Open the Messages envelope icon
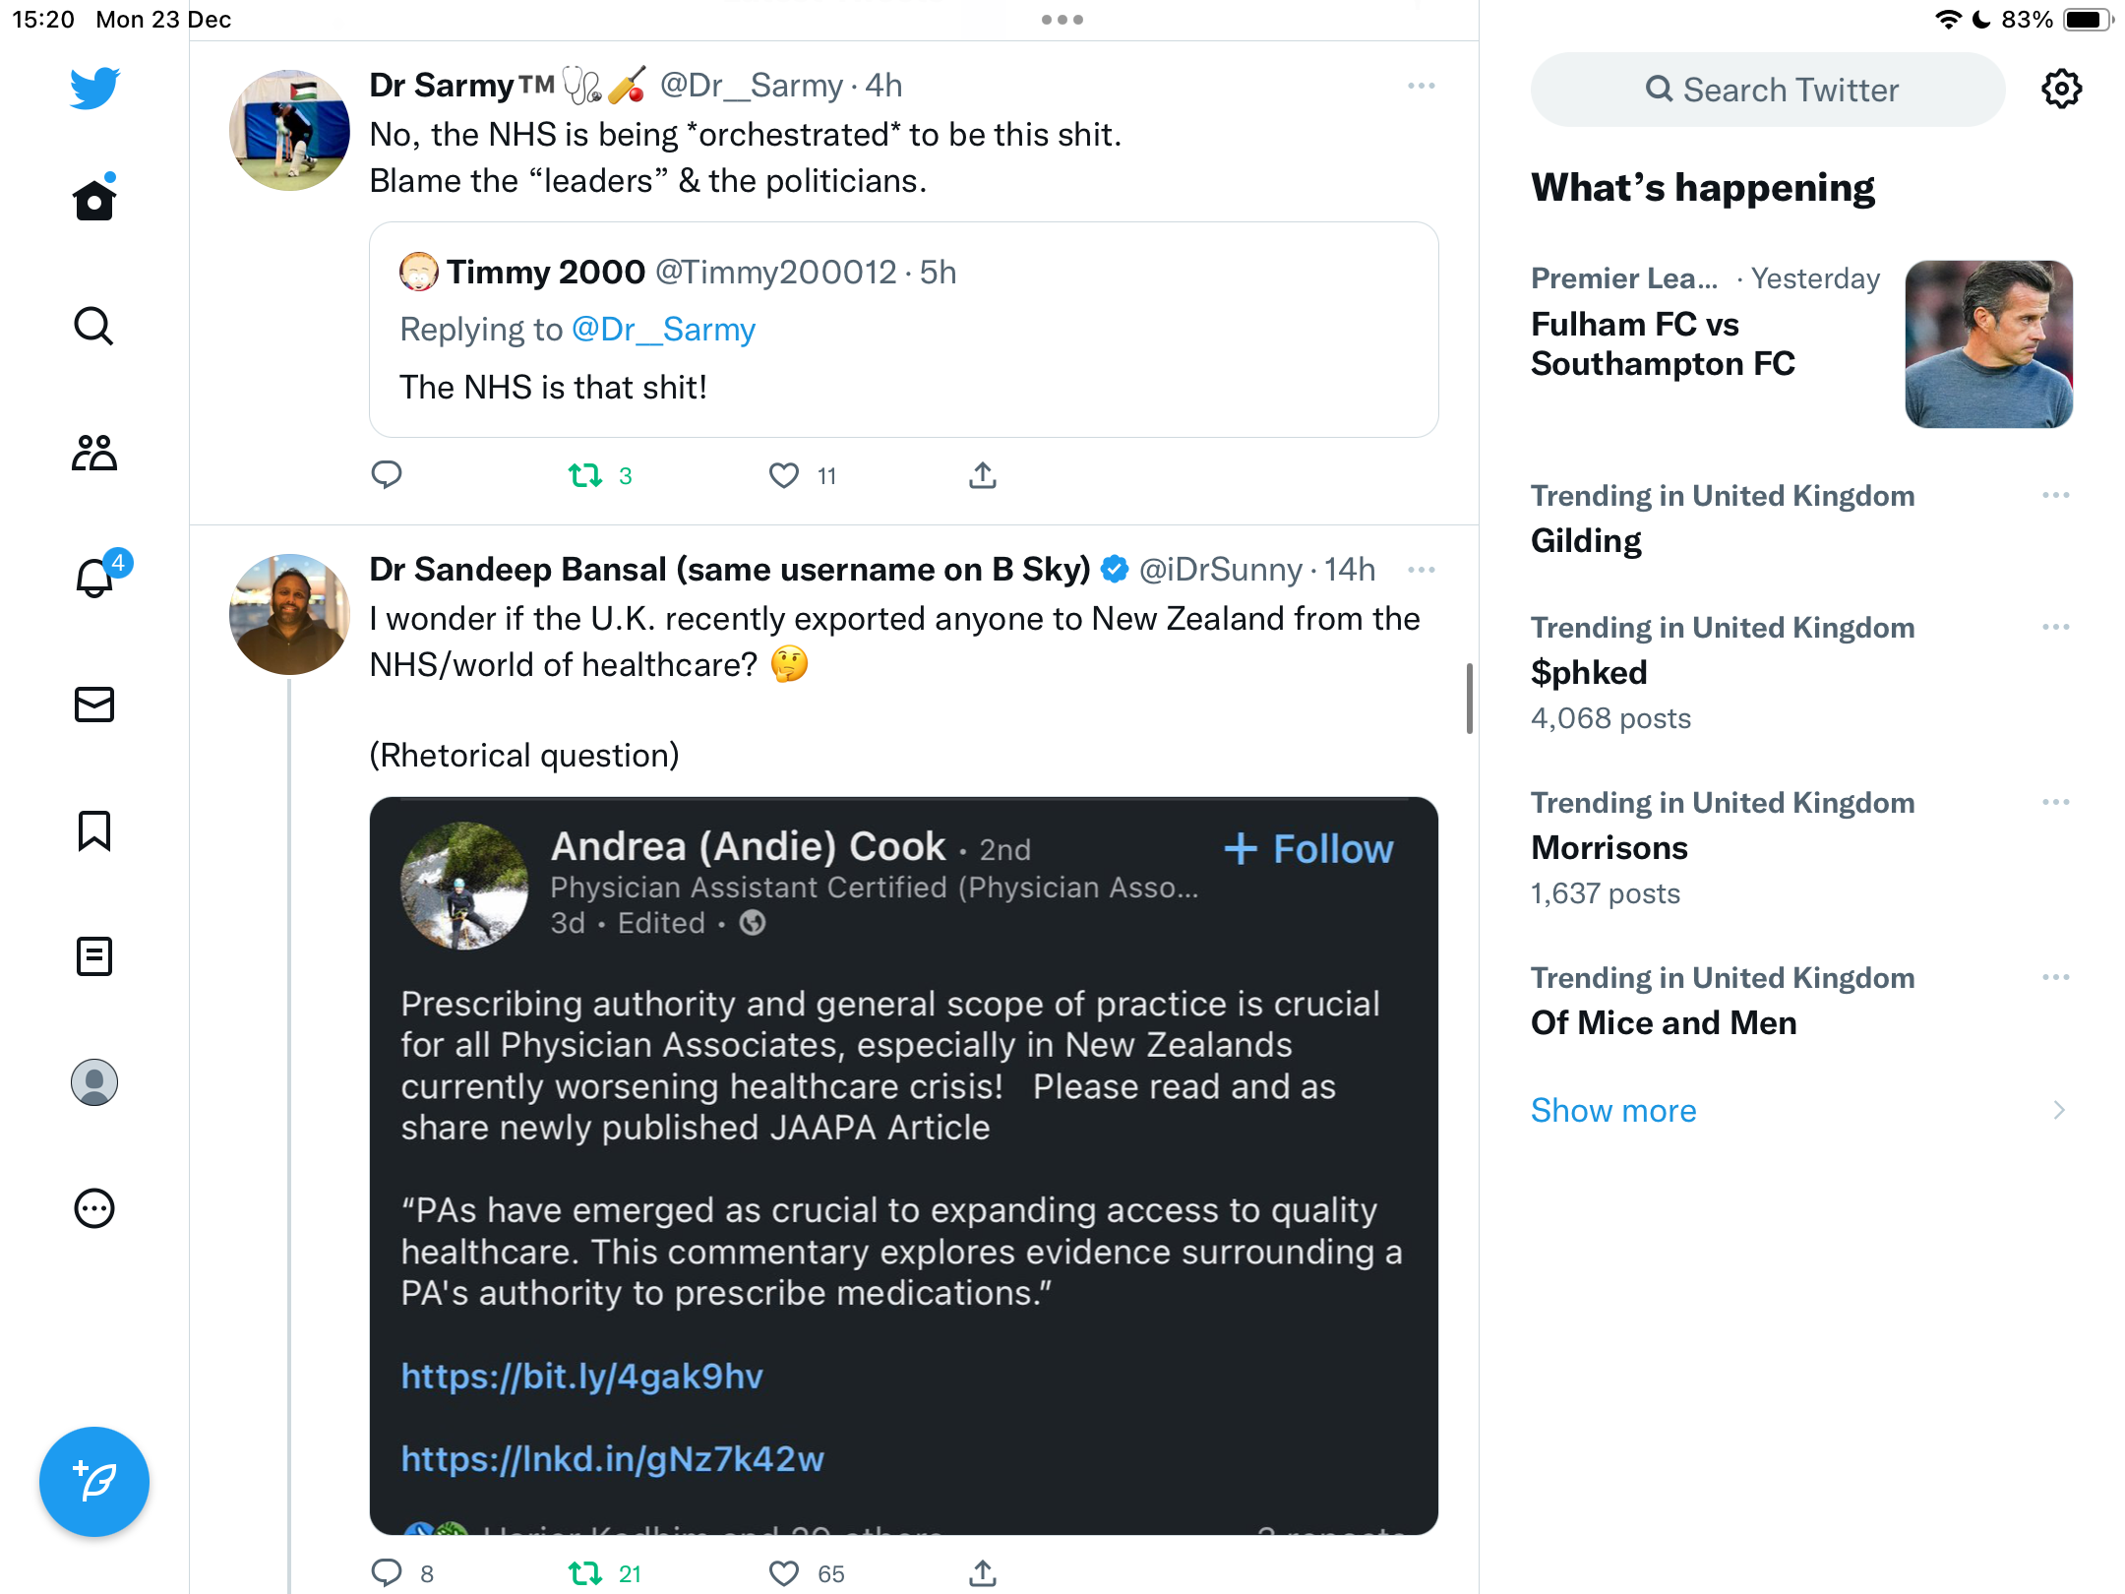Screen dimensions: 2125x1594 click(94, 705)
